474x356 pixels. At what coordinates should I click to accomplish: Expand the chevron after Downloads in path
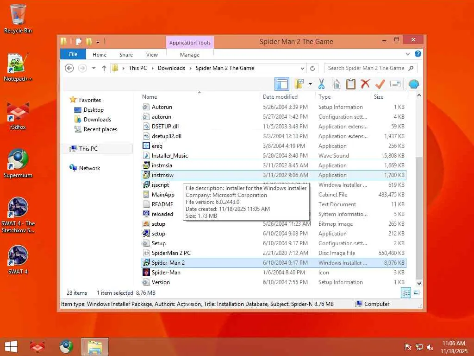[190, 68]
